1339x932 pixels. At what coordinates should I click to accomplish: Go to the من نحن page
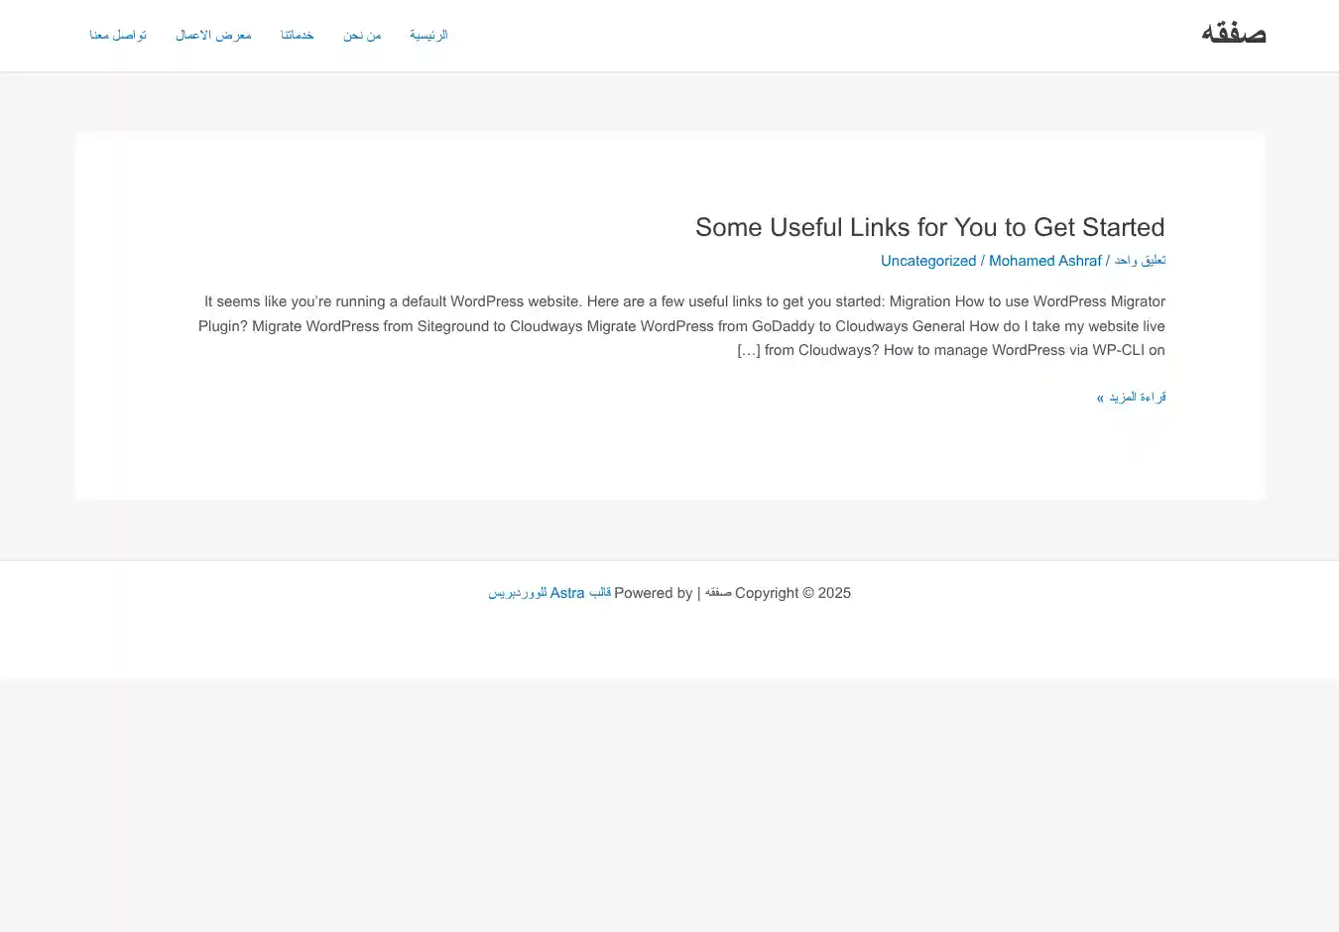pyautogui.click(x=362, y=36)
